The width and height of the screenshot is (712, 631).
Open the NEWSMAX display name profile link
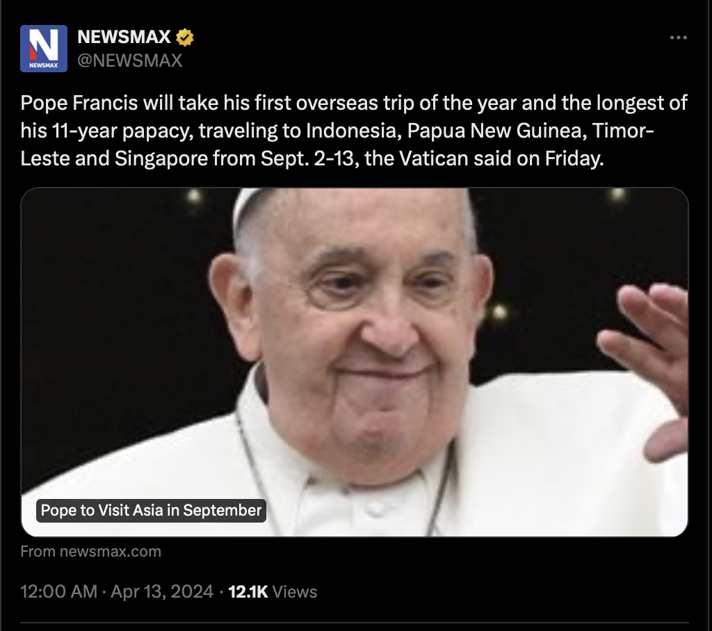point(124,37)
